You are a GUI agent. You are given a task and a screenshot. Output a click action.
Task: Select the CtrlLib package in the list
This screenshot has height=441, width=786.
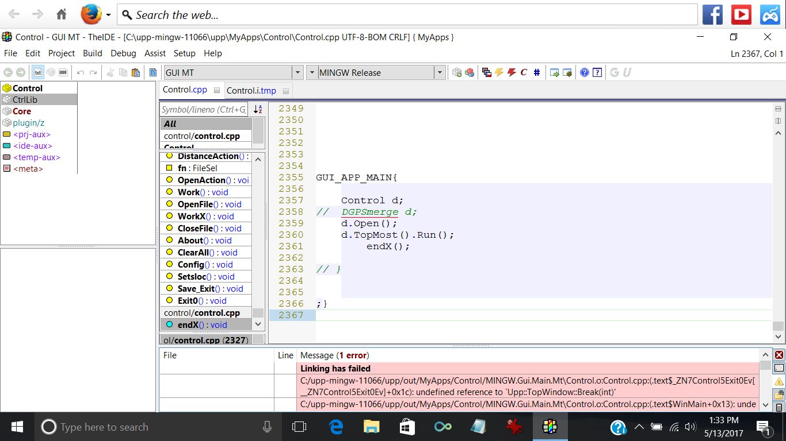click(x=25, y=99)
